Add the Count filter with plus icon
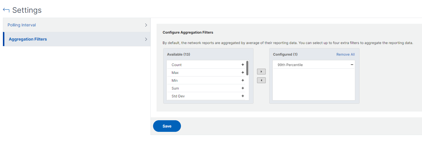The image size is (422, 144). tap(243, 65)
